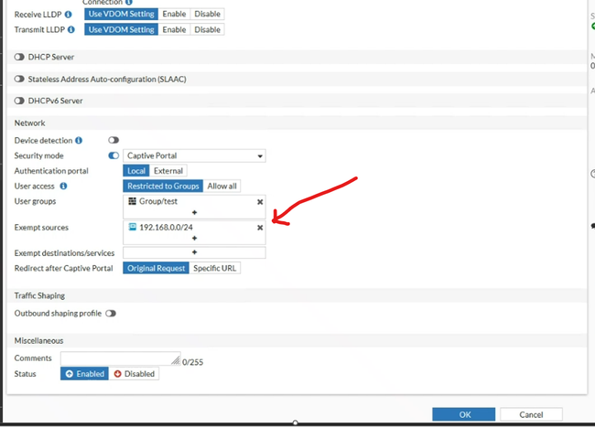Set Status to Disabled
The width and height of the screenshot is (595, 427).
tap(134, 374)
